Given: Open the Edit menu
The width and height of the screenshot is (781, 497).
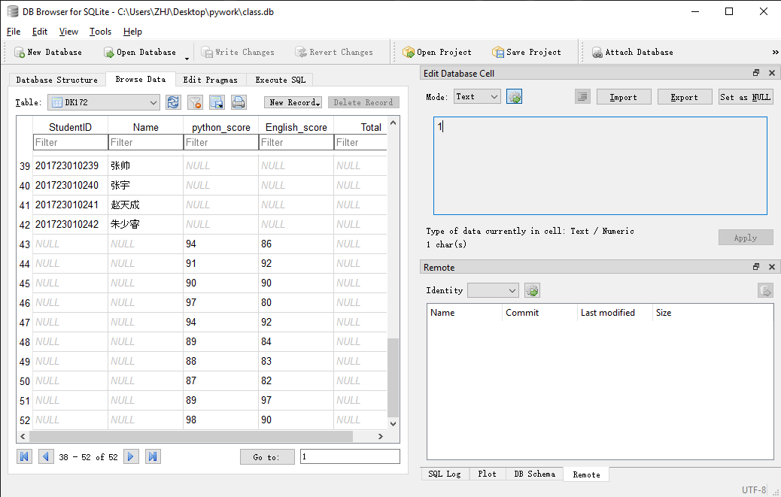Looking at the screenshot, I should pos(40,32).
